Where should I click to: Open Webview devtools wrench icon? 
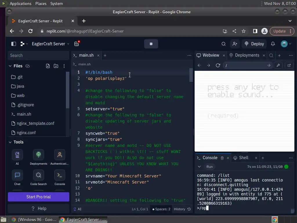coord(278,65)
